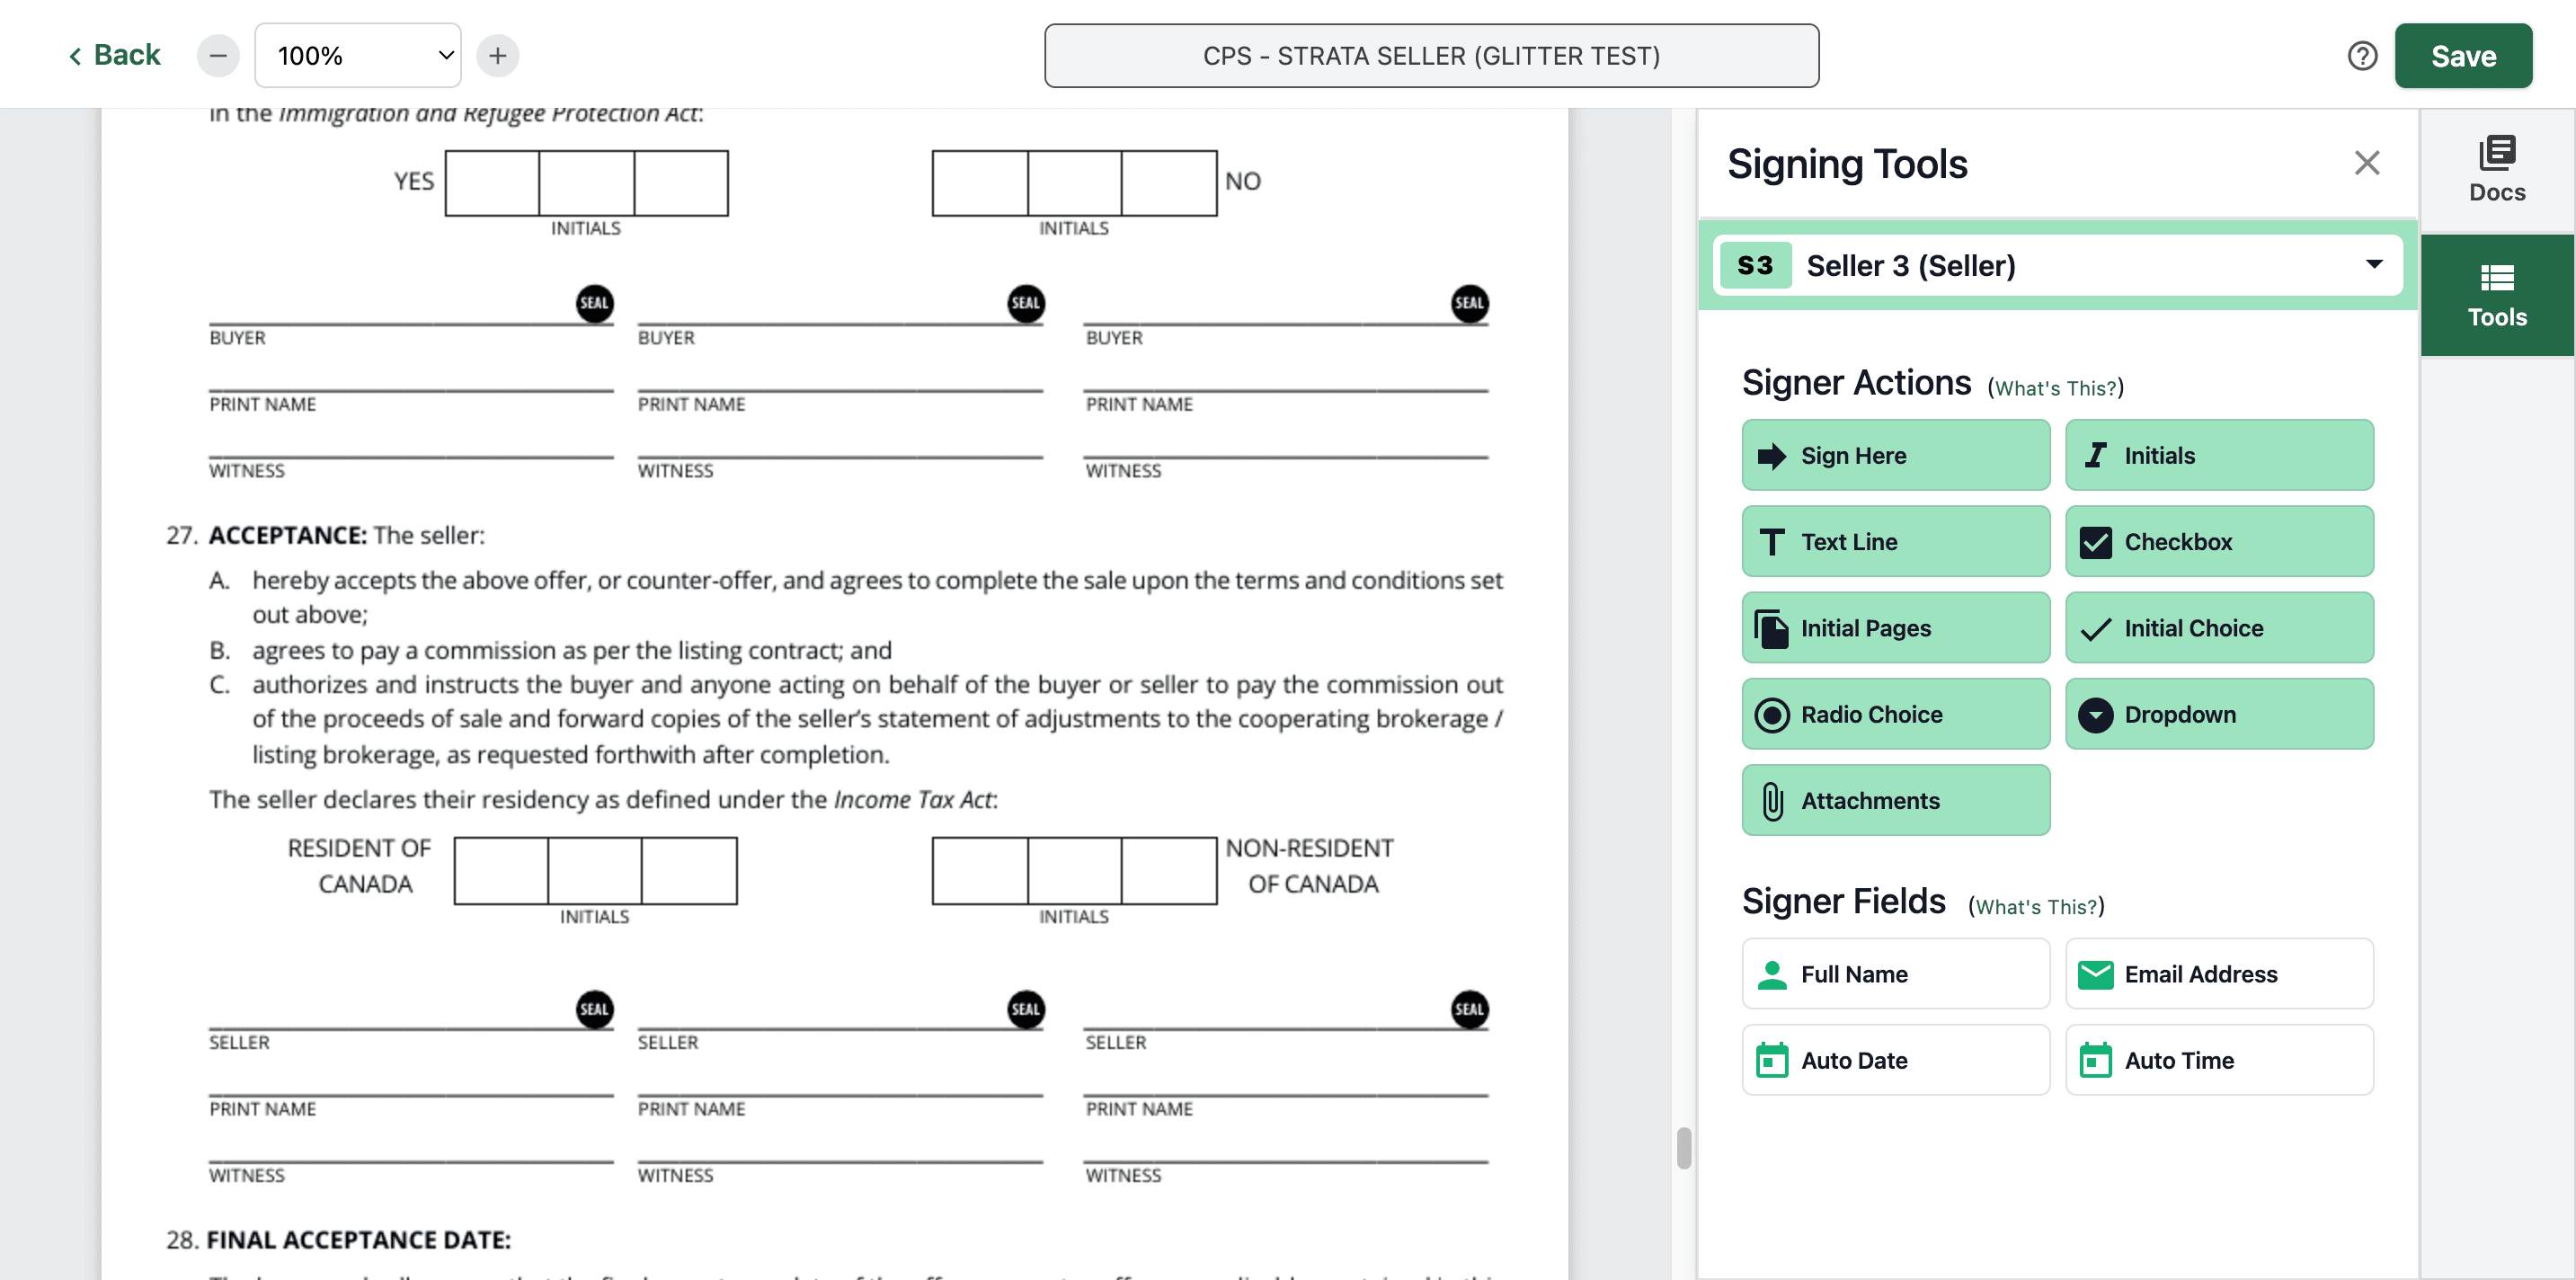The height and width of the screenshot is (1280, 2576).
Task: Close the Signing Tools panel
Action: tap(2366, 163)
